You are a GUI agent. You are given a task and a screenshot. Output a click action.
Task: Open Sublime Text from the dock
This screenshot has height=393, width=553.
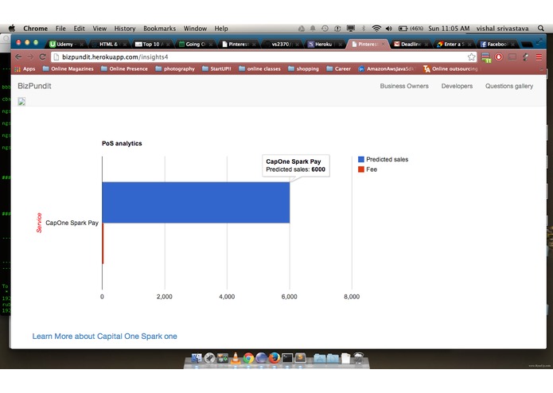tap(300, 358)
